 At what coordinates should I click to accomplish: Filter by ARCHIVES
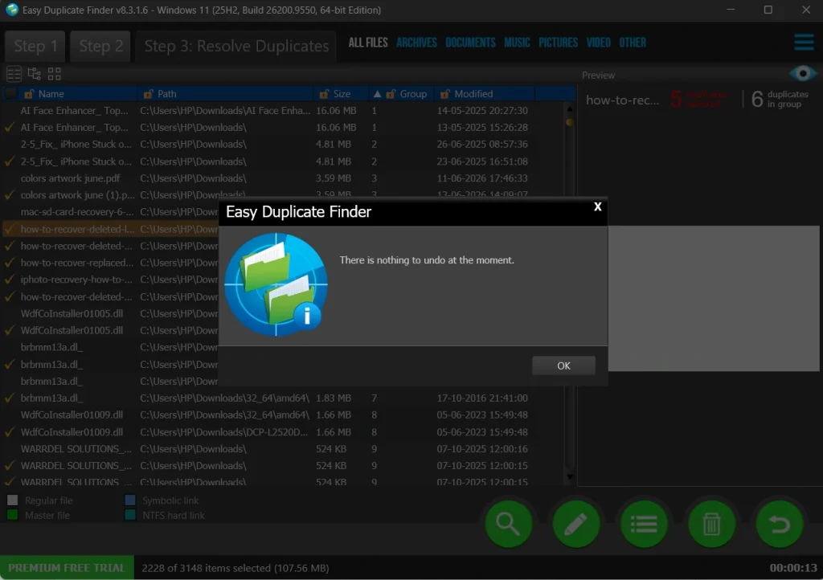click(x=416, y=43)
